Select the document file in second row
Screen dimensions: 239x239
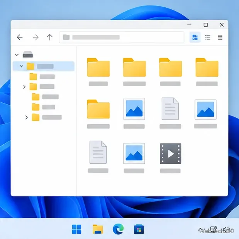coord(170,108)
